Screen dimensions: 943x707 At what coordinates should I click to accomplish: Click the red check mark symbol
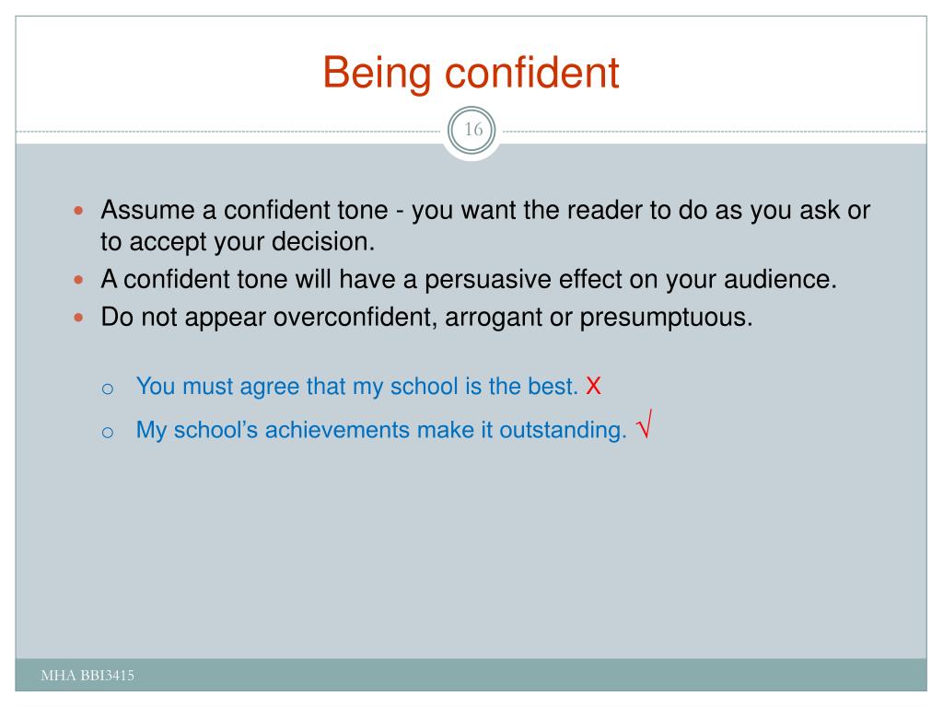point(644,423)
